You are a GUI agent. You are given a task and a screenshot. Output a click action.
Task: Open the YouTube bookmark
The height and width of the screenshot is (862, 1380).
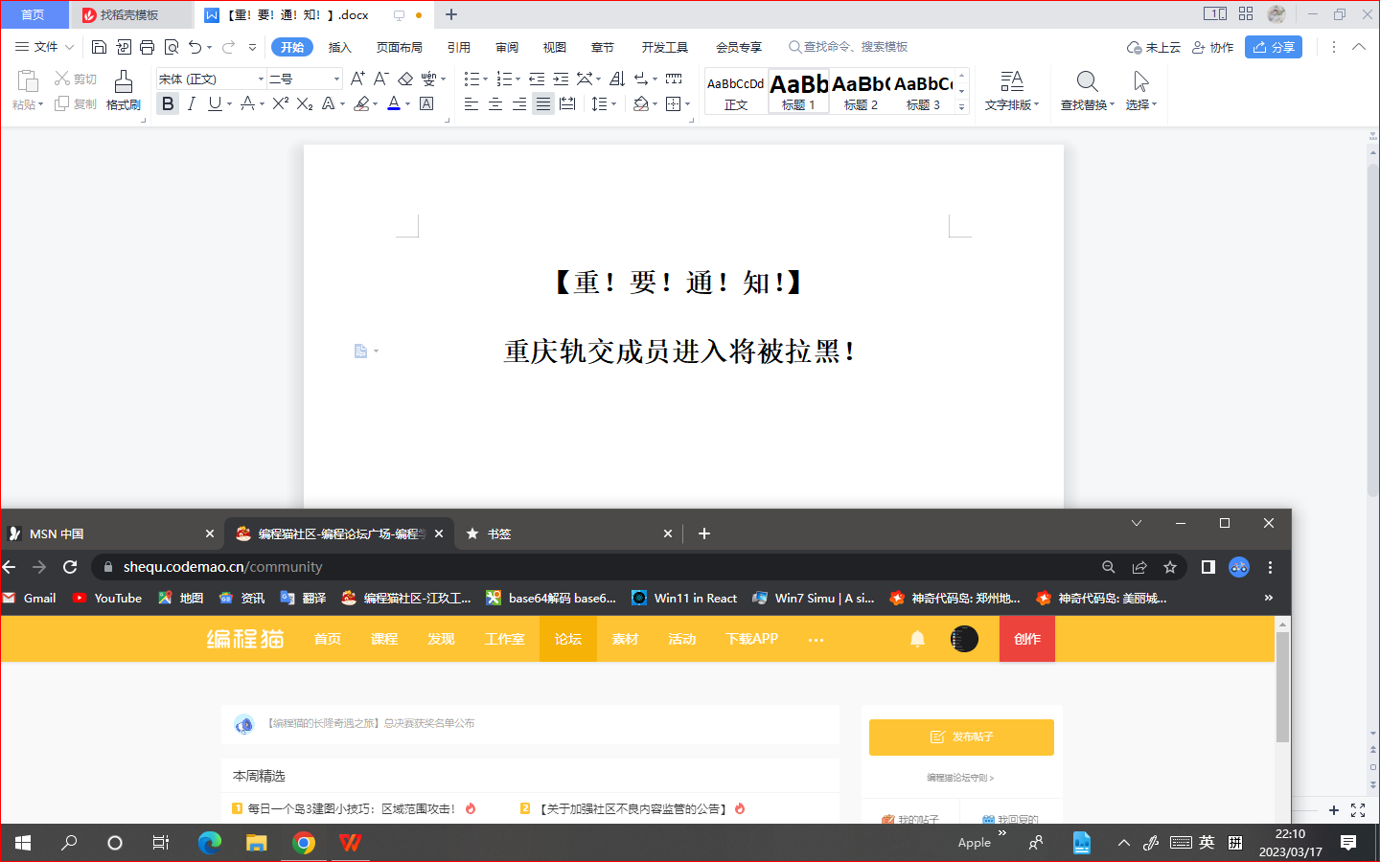[x=107, y=598]
